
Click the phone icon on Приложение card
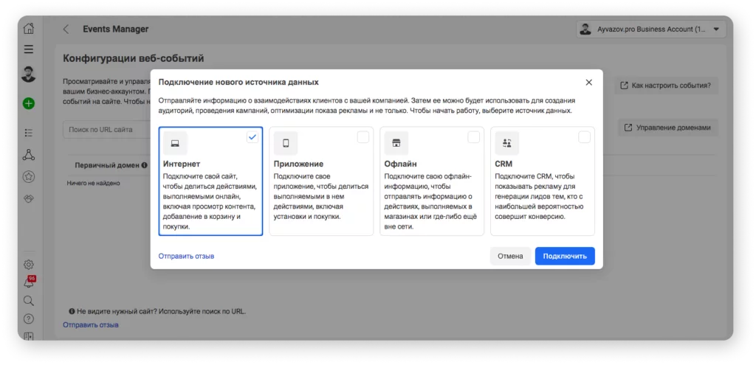[286, 143]
